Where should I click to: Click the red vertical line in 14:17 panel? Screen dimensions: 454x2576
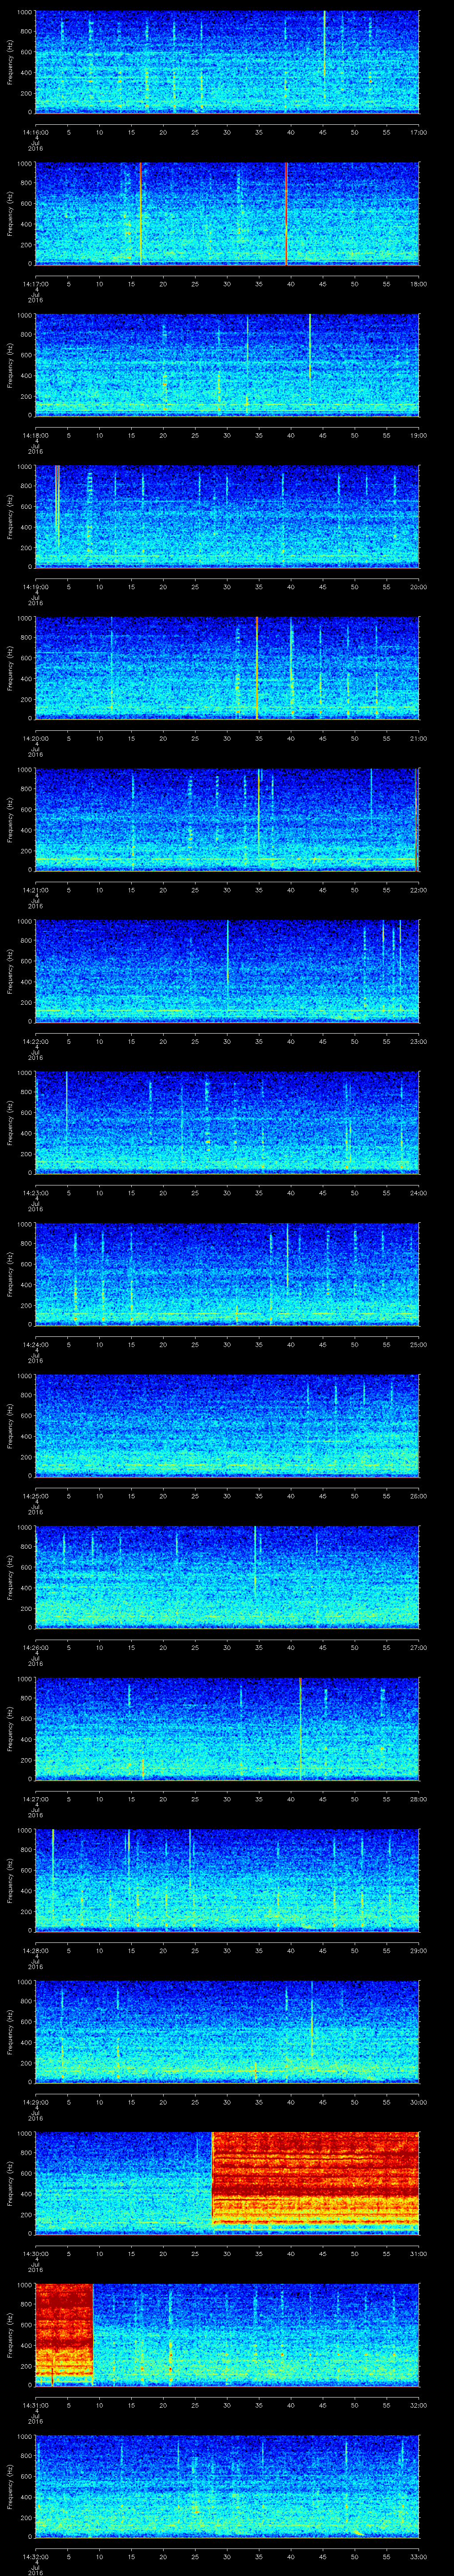[286, 214]
